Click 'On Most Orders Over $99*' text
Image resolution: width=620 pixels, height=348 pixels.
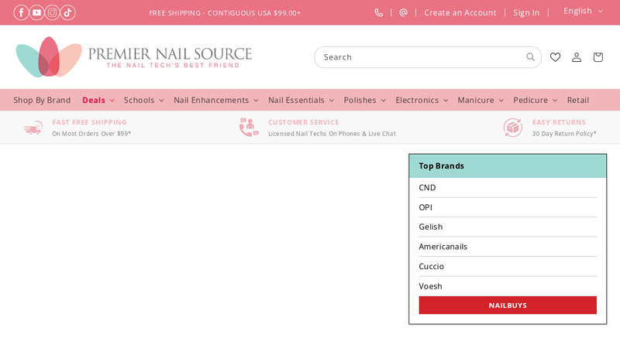(x=91, y=134)
